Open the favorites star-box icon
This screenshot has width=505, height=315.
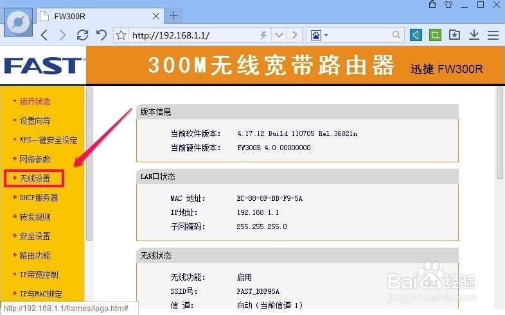click(454, 35)
